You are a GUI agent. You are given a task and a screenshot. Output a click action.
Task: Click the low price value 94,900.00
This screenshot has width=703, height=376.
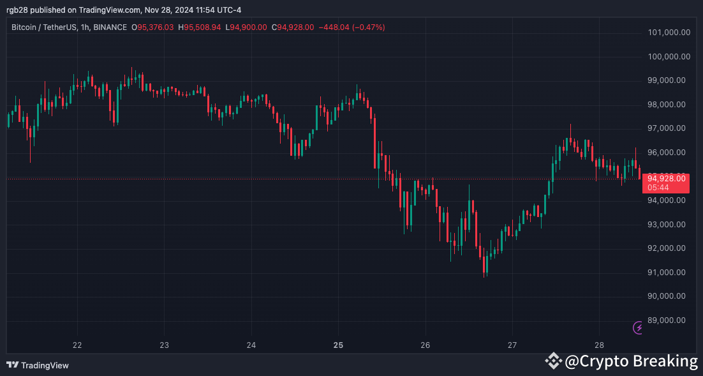click(x=248, y=27)
